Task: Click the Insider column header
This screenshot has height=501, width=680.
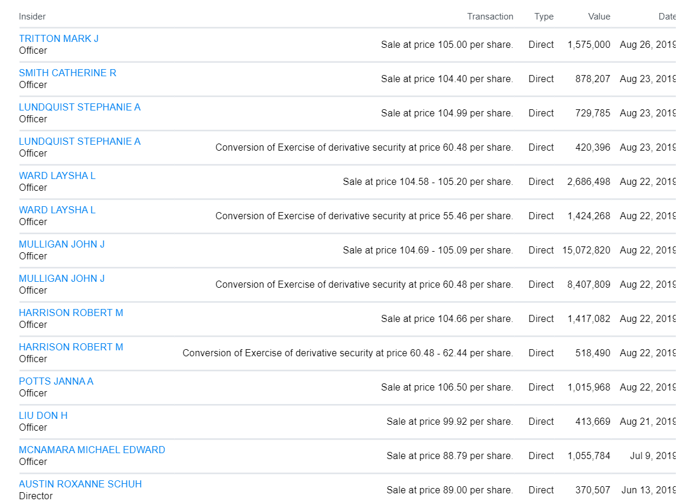Action: (32, 17)
